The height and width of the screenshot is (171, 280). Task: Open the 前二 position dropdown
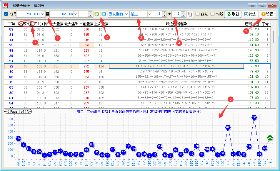[150, 14]
